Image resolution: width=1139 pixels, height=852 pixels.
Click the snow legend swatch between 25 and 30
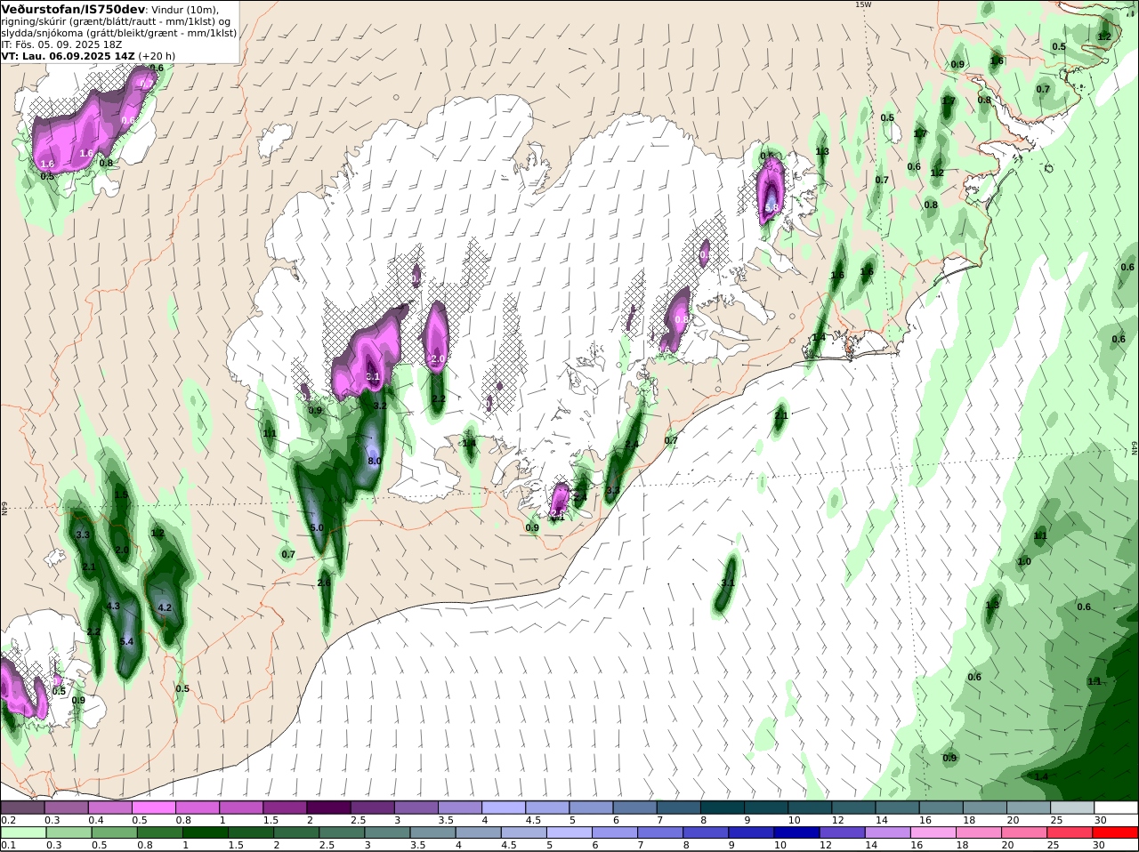1070,808
